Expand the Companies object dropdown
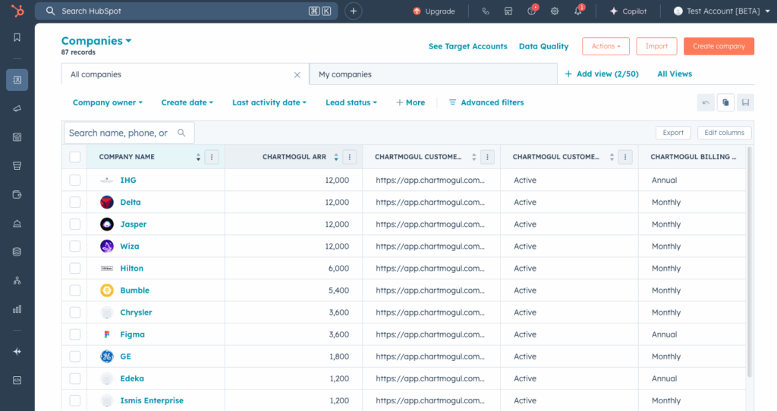The height and width of the screenshot is (411, 777). 96,41
